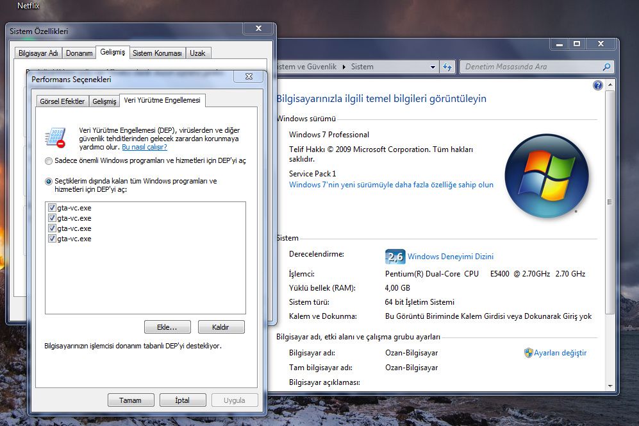This screenshot has height=426, width=639.
Task: Confirm with the Tamam button
Action: (x=130, y=400)
